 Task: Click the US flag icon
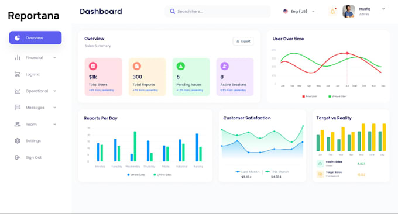click(285, 12)
